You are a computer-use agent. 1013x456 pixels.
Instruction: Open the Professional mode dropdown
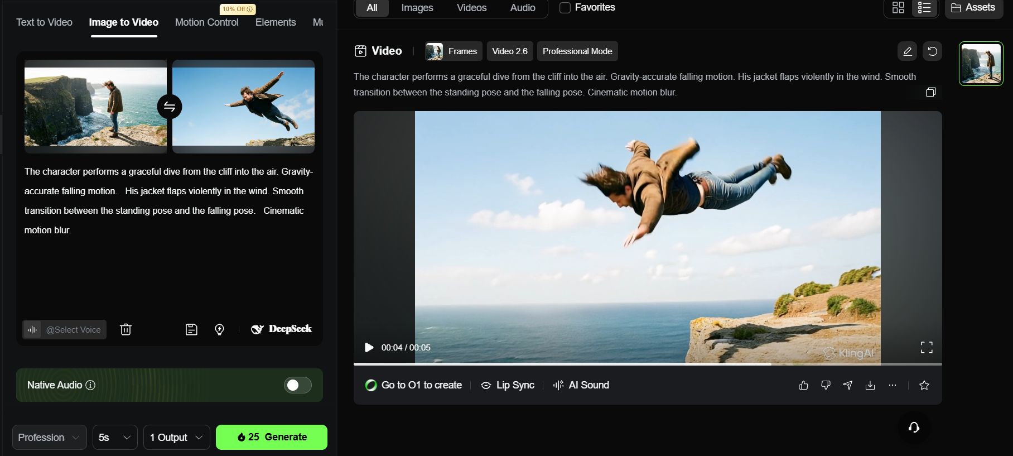pyautogui.click(x=50, y=438)
